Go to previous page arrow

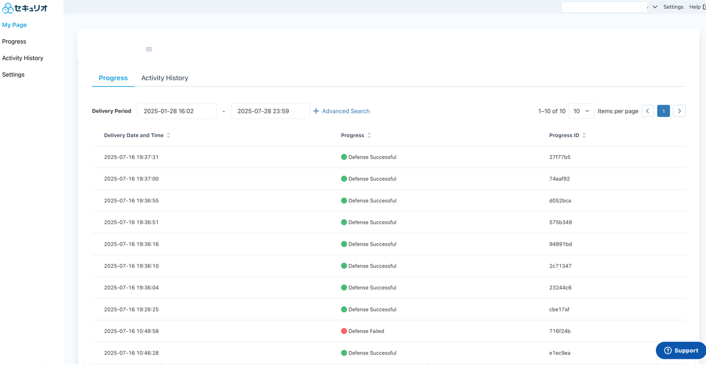click(x=648, y=111)
